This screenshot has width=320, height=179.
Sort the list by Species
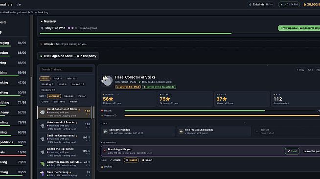(69, 96)
